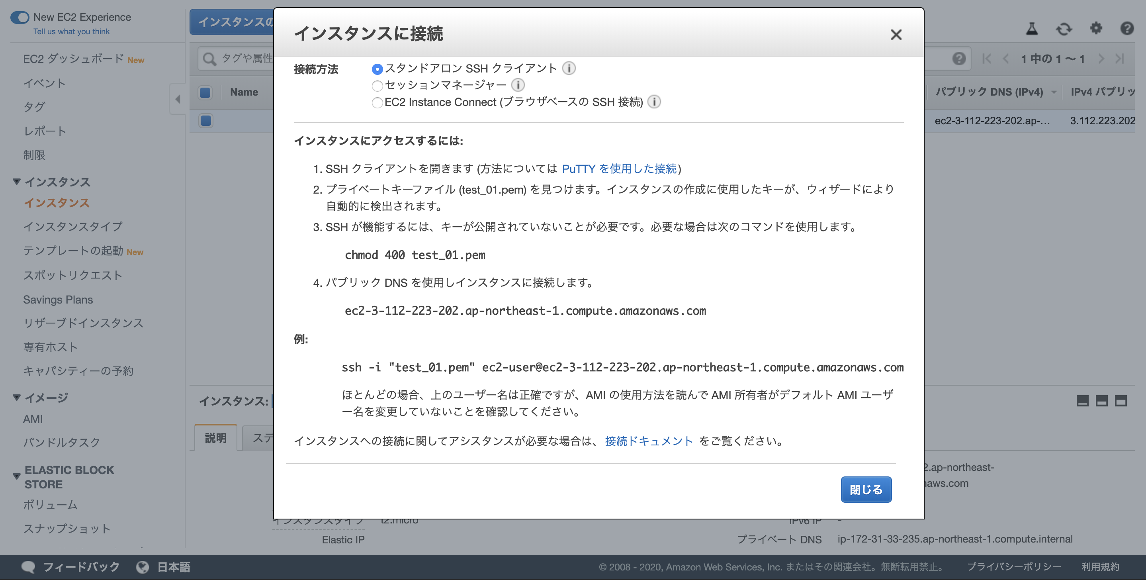Open タグ in the sidebar
1146x580 pixels.
coord(34,107)
